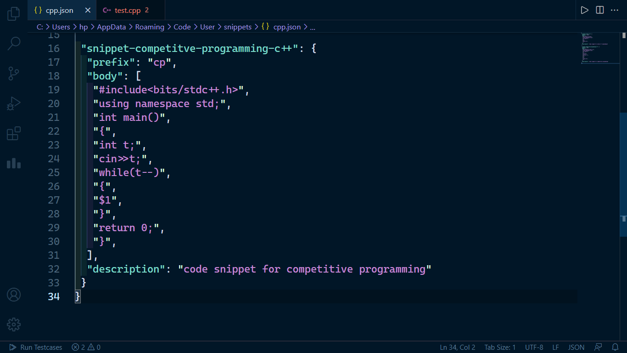Click the Run play icon in the editor title bar

click(584, 10)
